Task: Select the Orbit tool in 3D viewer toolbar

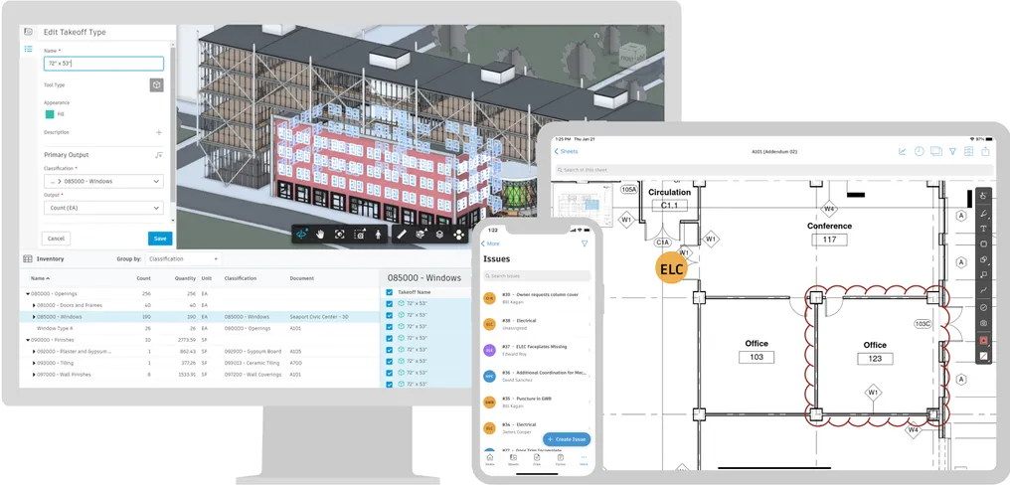Action: click(x=301, y=234)
